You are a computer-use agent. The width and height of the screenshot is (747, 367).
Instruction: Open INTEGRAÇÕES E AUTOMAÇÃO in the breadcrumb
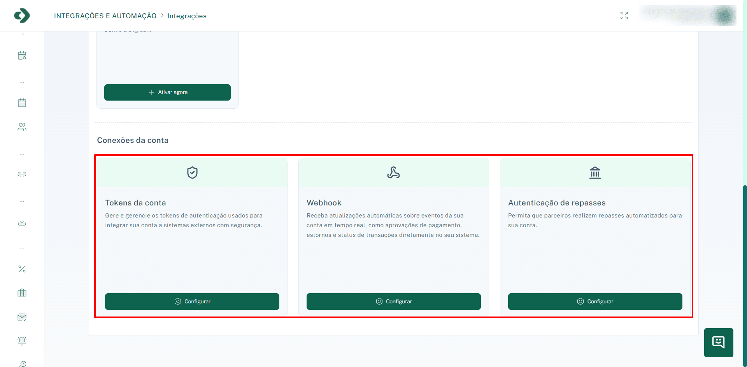[x=105, y=16]
